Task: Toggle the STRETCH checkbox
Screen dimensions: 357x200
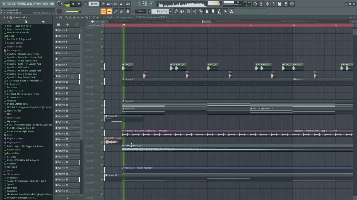Action: [x=103, y=25]
